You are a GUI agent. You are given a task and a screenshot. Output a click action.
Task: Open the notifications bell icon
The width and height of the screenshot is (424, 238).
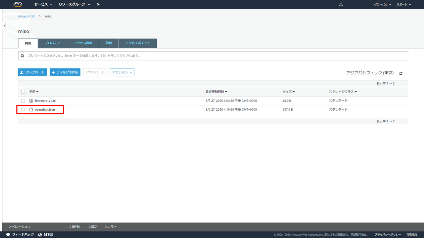(341, 5)
